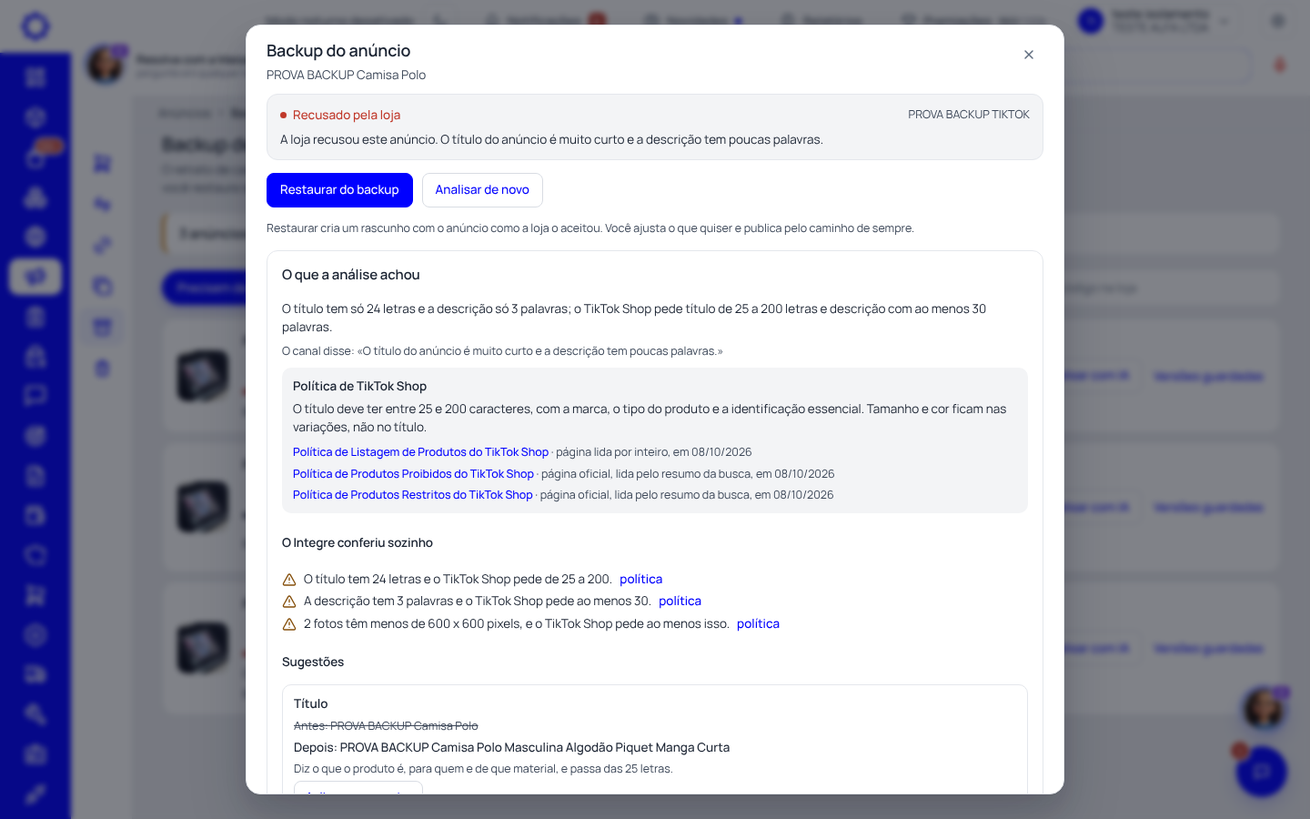Open Política de Produtos Proibidos link
Screen dimensions: 1310x819
point(413,474)
